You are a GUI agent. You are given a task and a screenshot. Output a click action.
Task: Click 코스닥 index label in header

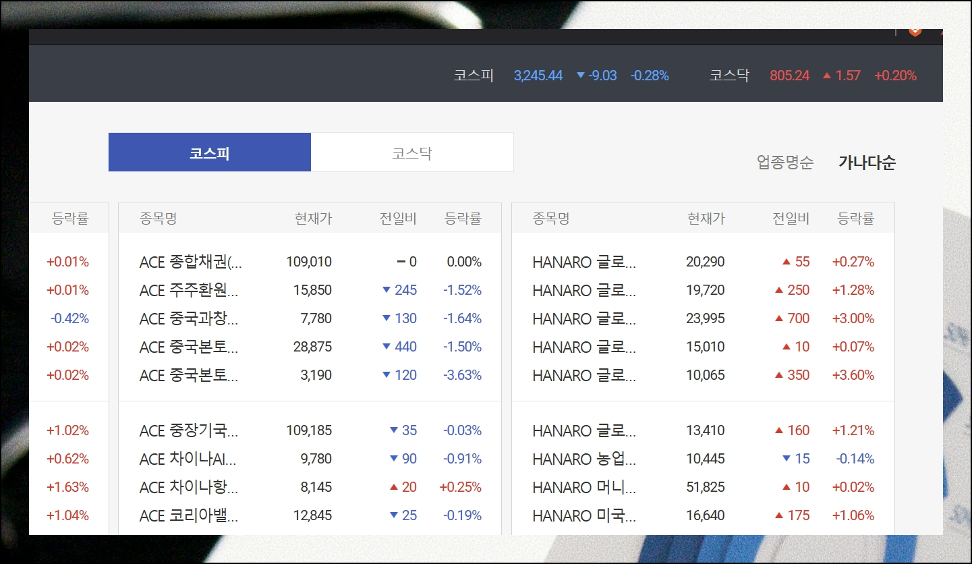click(x=729, y=76)
